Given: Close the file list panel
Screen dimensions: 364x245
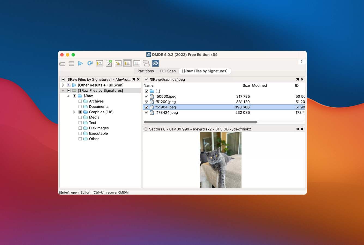Looking at the screenshot, I should [x=302, y=79].
